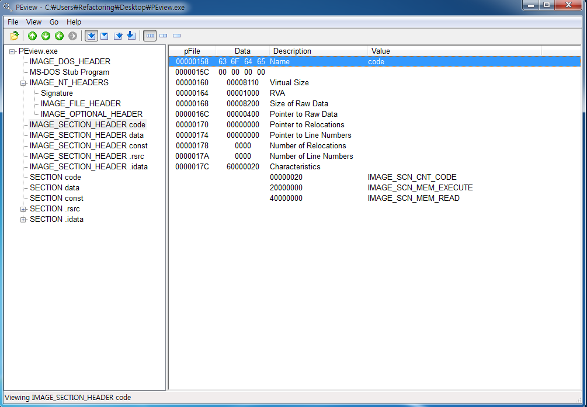This screenshot has width=587, height=407.
Task: Select the Signature tree item
Action: [57, 93]
